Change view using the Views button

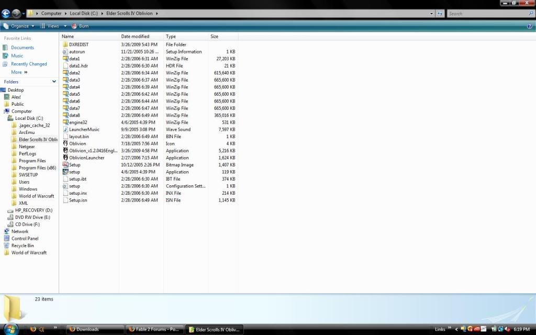coord(50,26)
